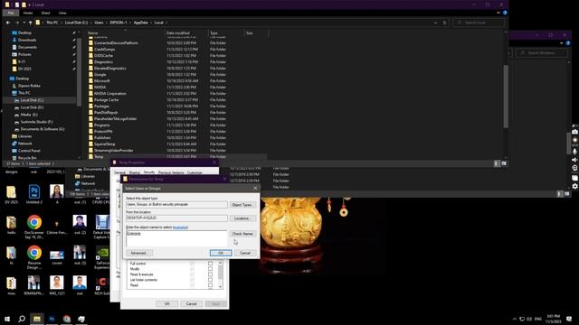Screen dimensions: 579x325
Task: Click the Search Local box
Action: coord(479,23)
